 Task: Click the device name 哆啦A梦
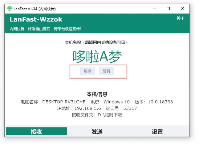coord(97,57)
